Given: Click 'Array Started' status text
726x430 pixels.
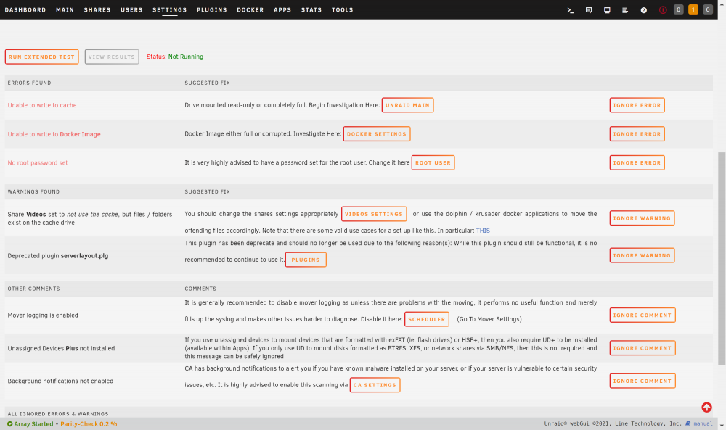Looking at the screenshot, I should click(x=33, y=424).
